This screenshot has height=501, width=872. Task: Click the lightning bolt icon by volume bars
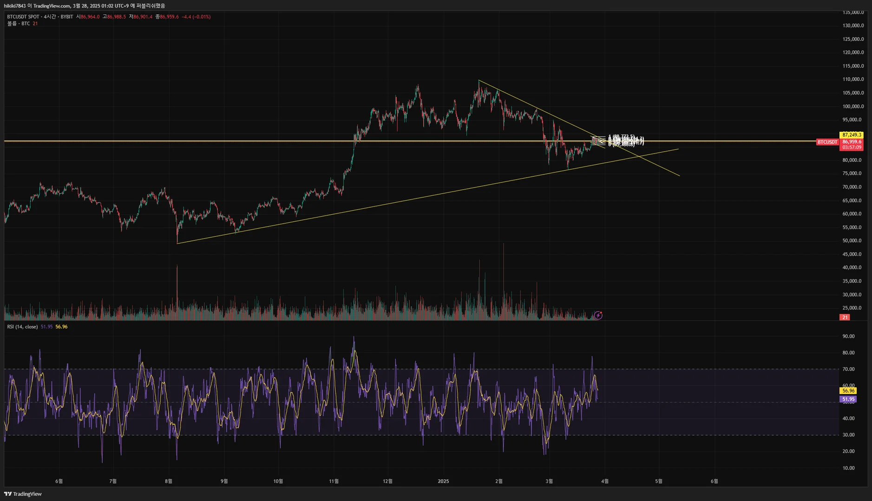point(598,315)
